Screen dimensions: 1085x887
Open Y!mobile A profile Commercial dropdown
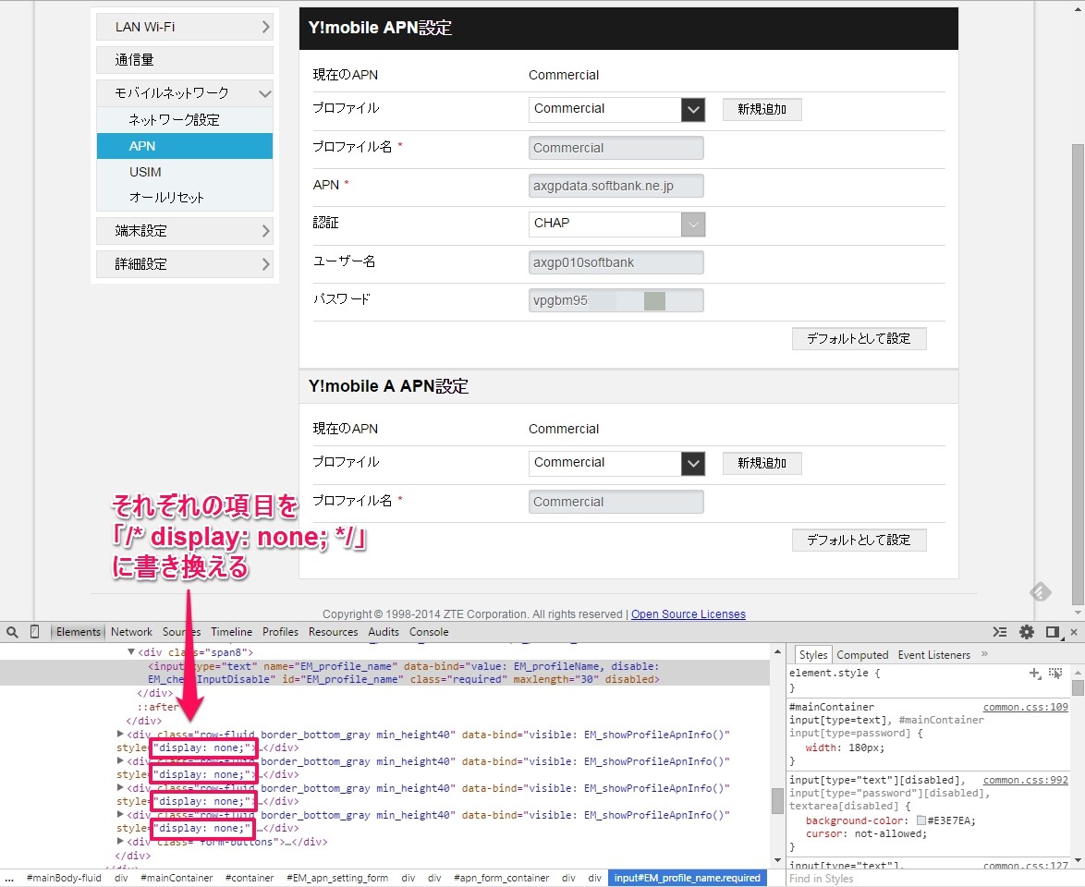coord(616,463)
